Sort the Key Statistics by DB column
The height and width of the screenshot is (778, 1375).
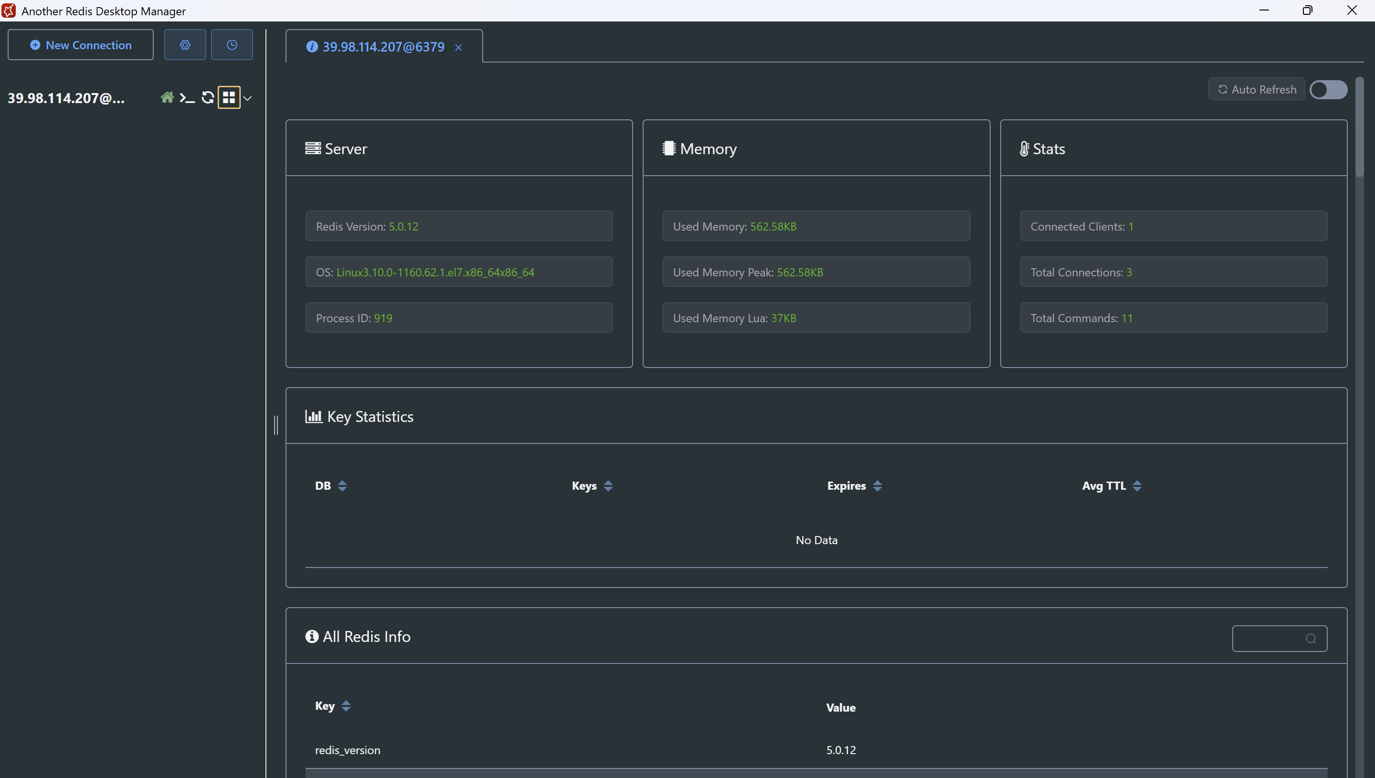click(342, 486)
